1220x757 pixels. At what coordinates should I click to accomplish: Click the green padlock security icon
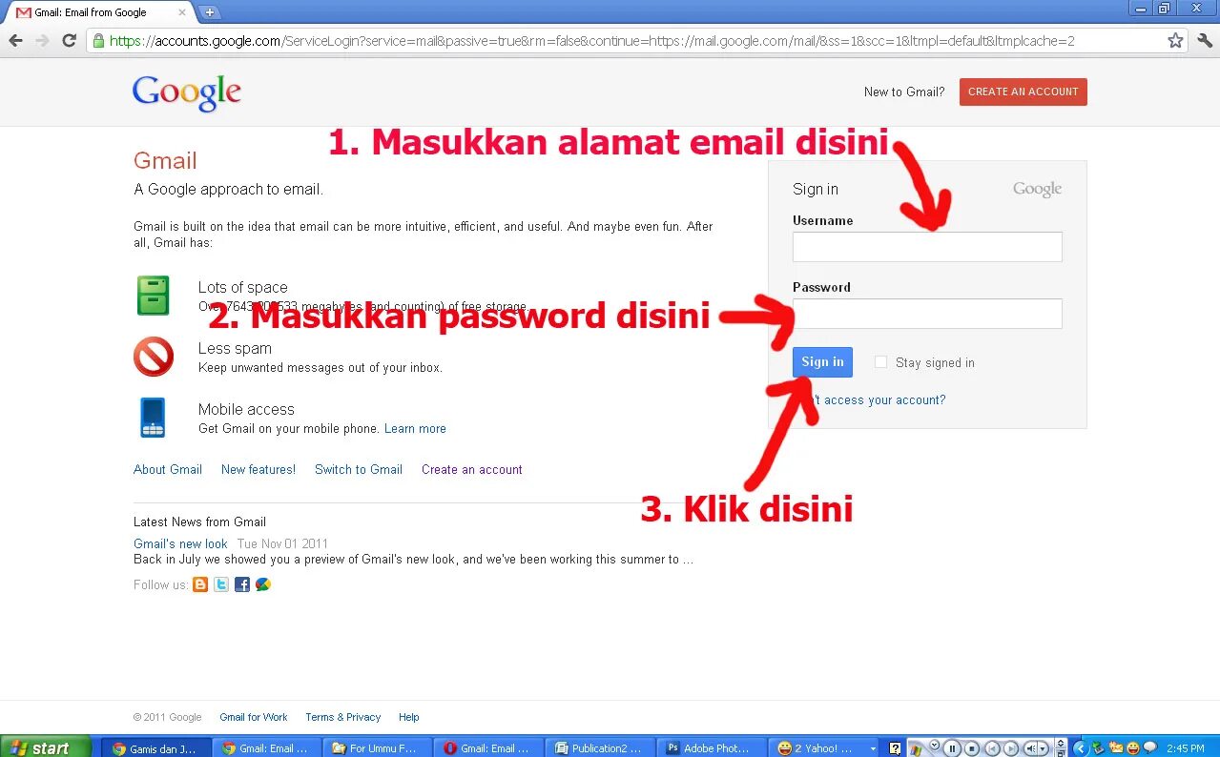click(98, 41)
